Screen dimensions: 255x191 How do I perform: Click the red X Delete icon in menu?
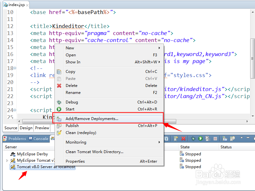point(59,86)
